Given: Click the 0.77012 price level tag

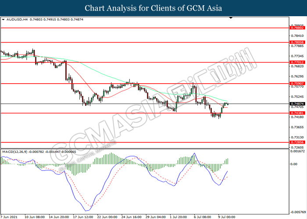Looking at the screenshot, I should (297, 62).
